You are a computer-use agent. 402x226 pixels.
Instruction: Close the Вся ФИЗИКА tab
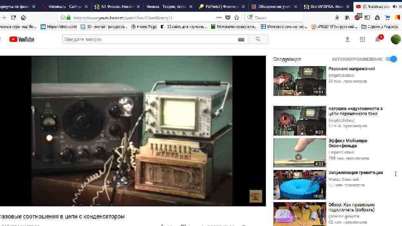point(348,7)
